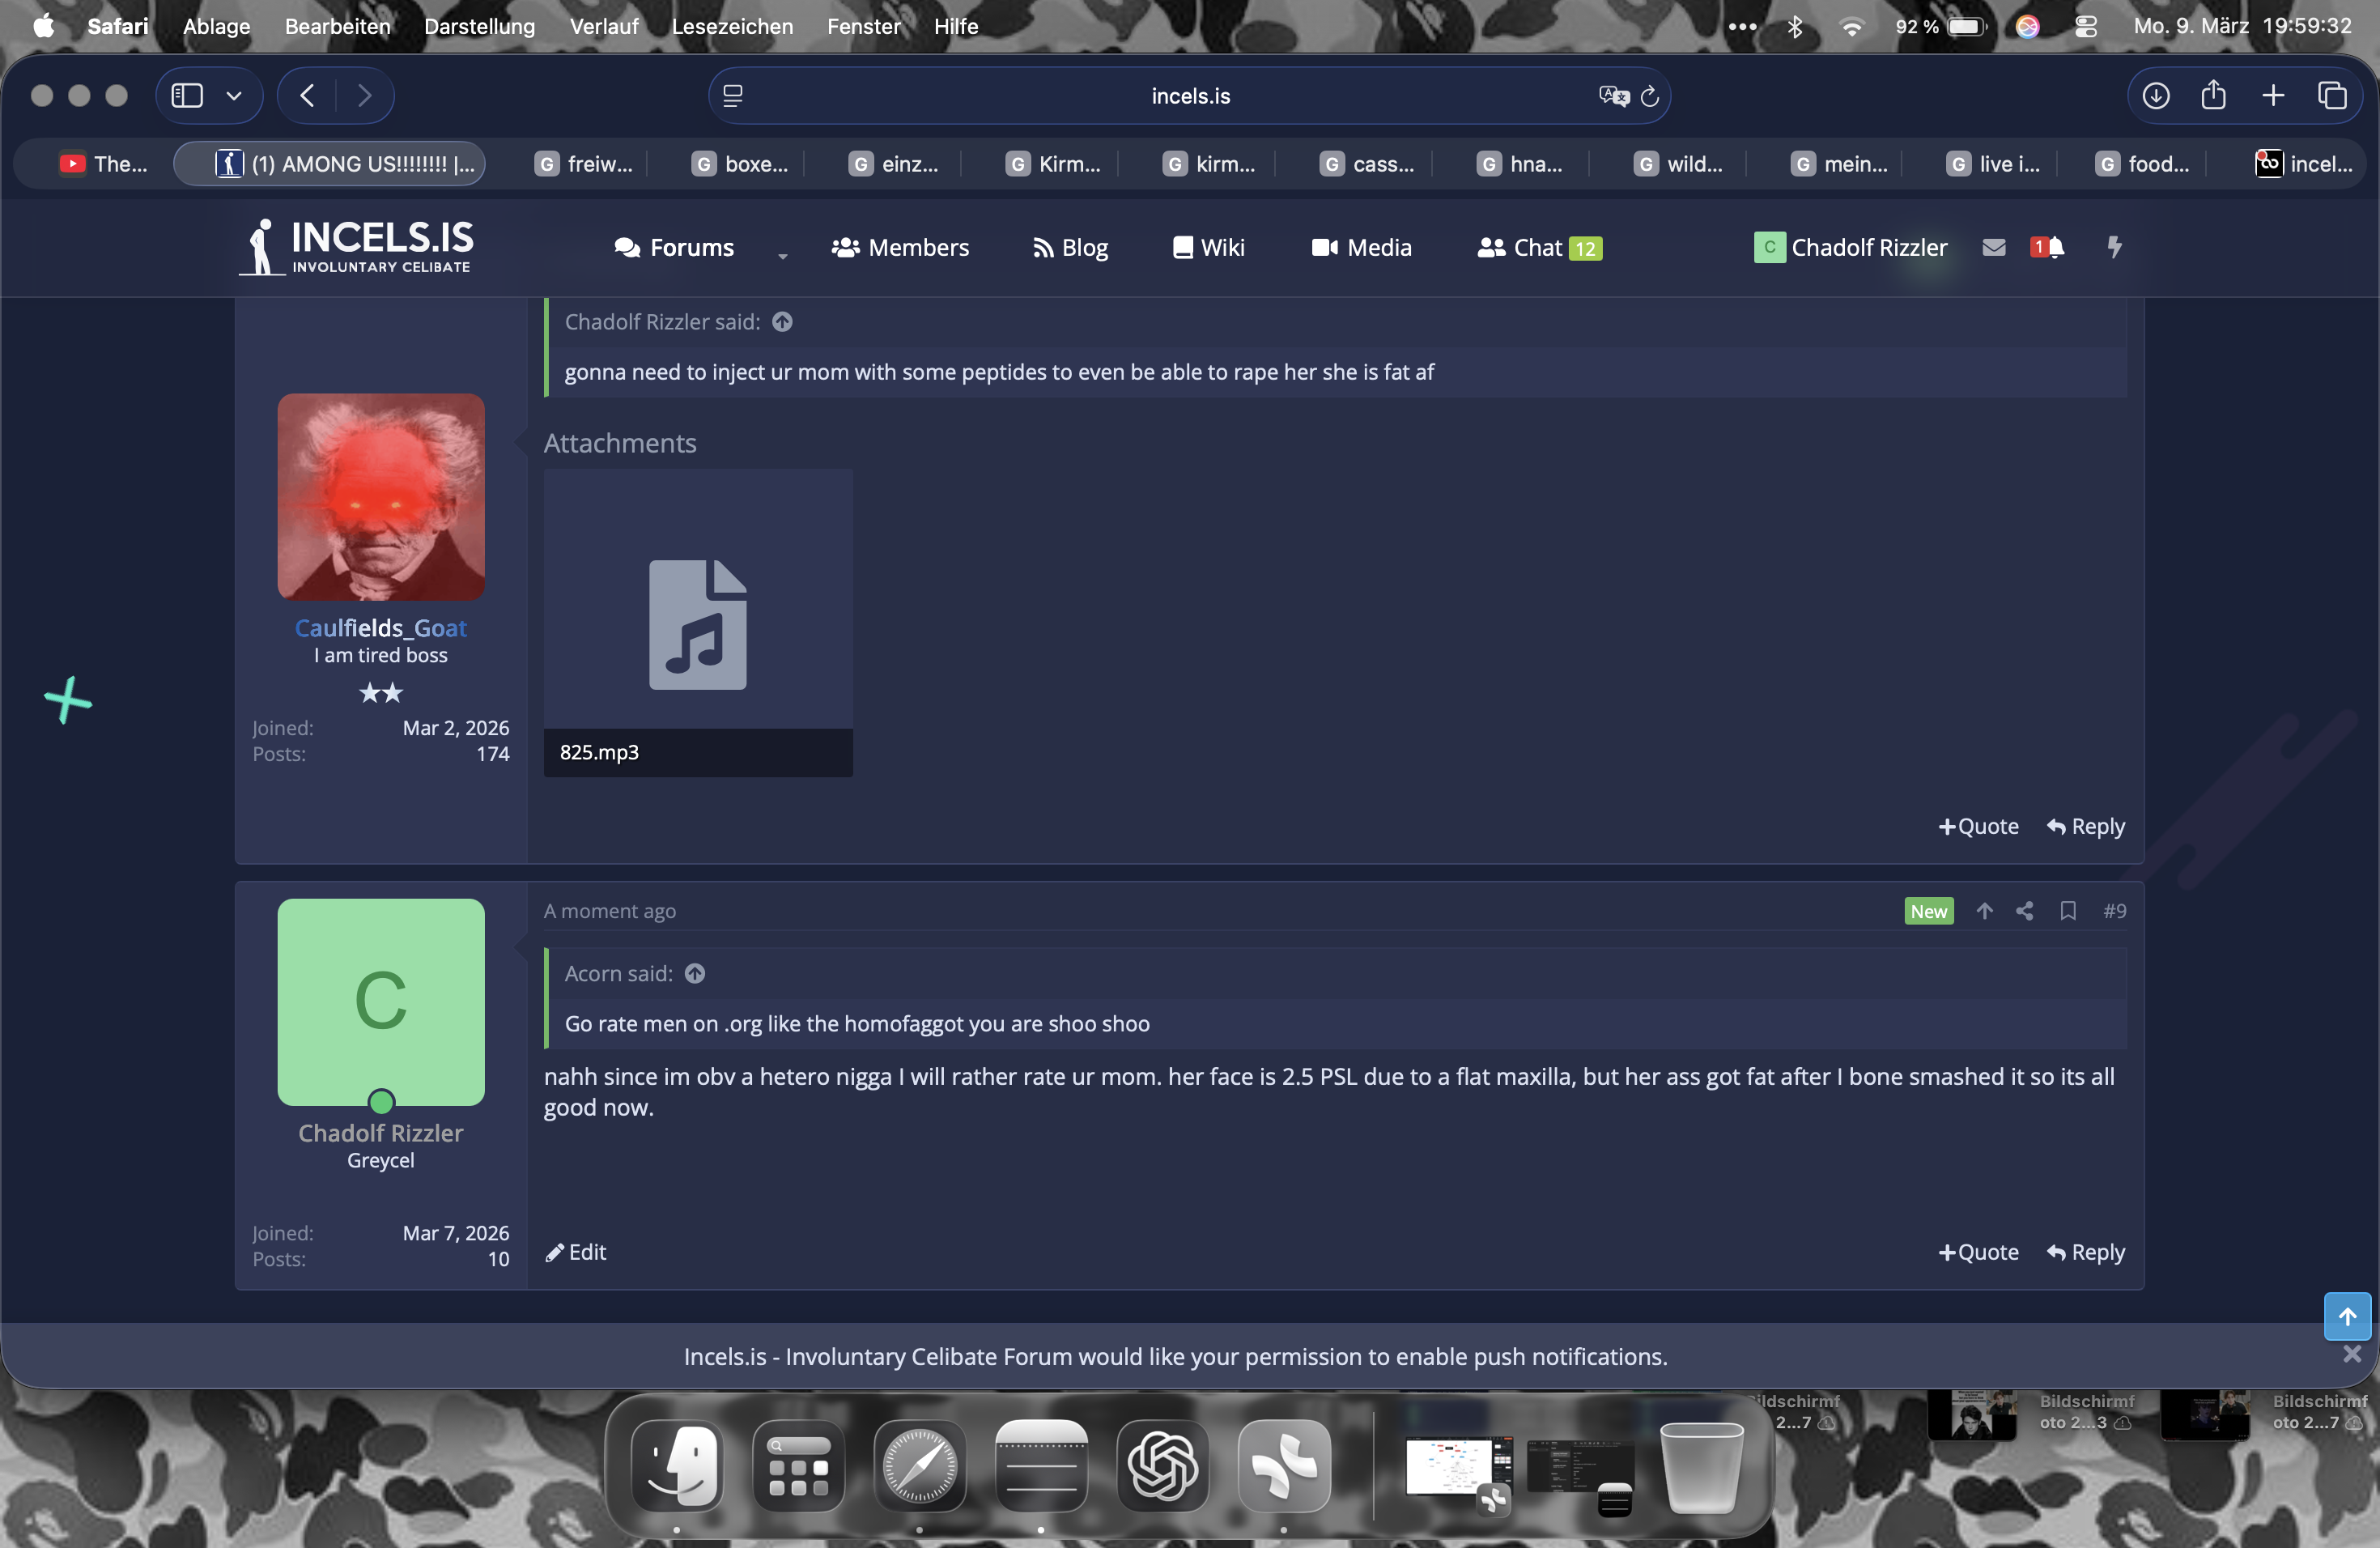The height and width of the screenshot is (1548, 2380).
Task: Click the share icon on post #9
Action: (x=2025, y=911)
